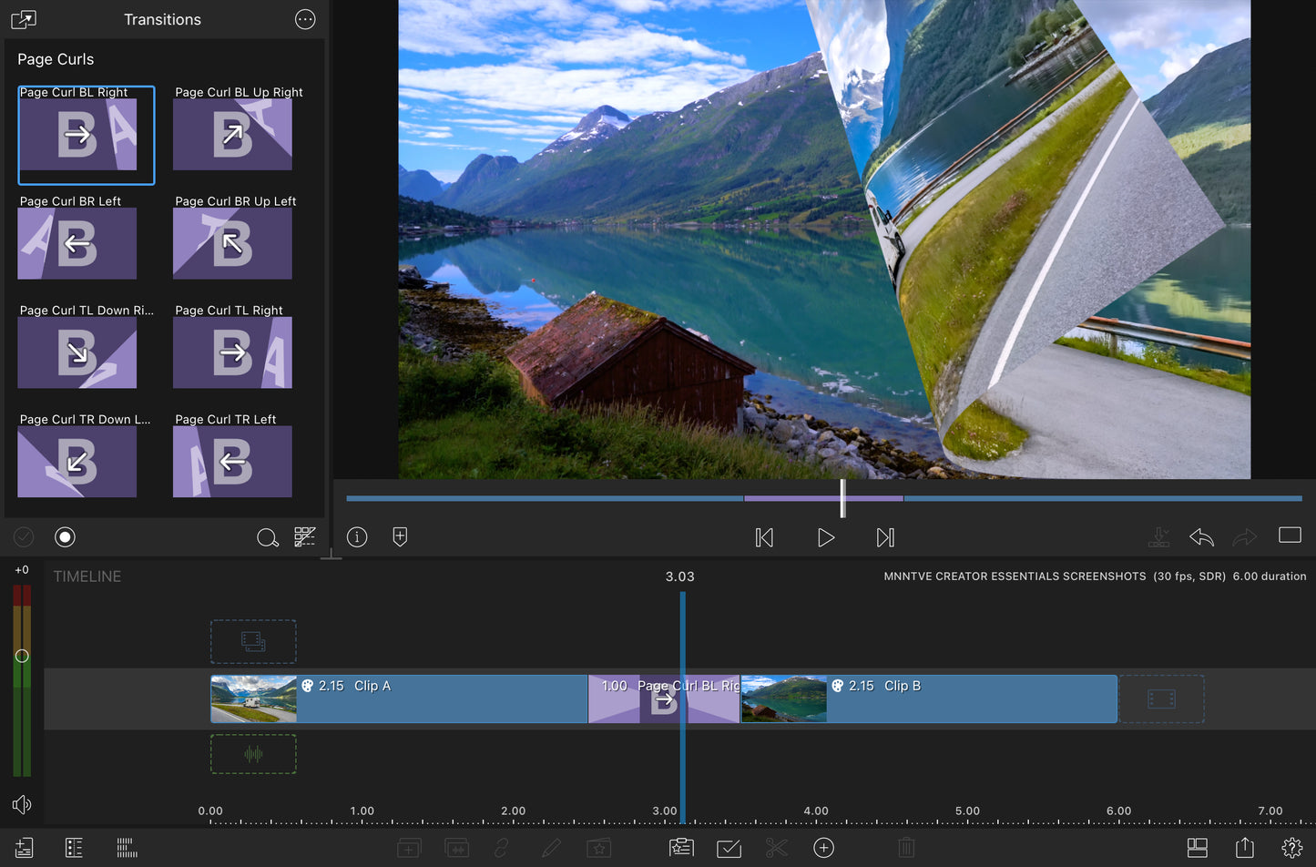Click the Page Curl BL Right transition clip
The height and width of the screenshot is (867, 1316).
[664, 699]
